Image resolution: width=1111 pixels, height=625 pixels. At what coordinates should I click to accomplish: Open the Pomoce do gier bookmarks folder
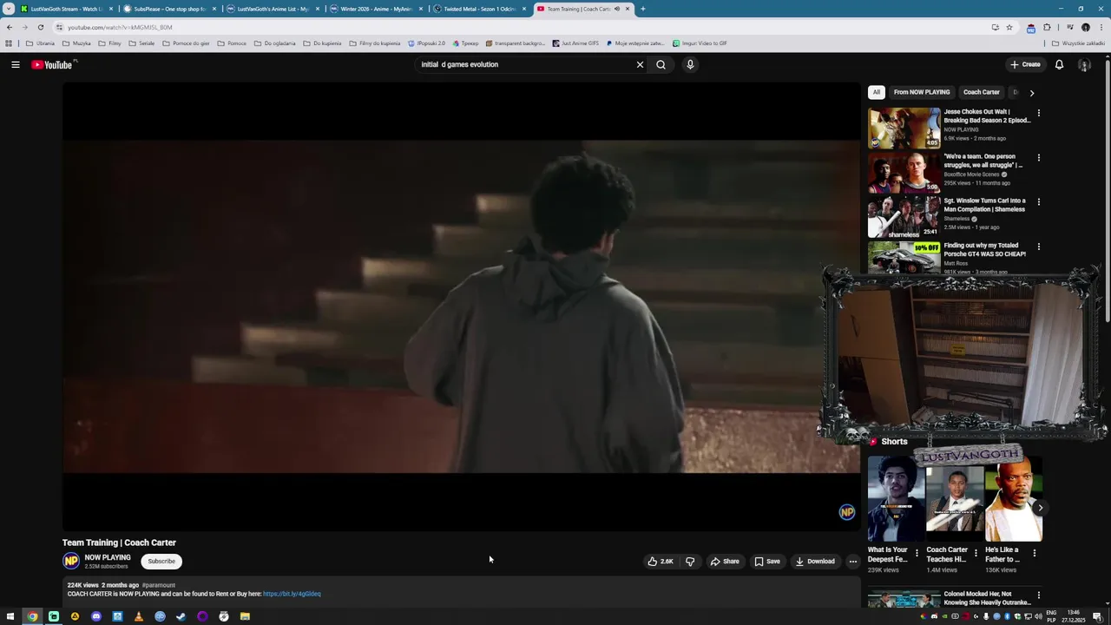[x=186, y=43]
